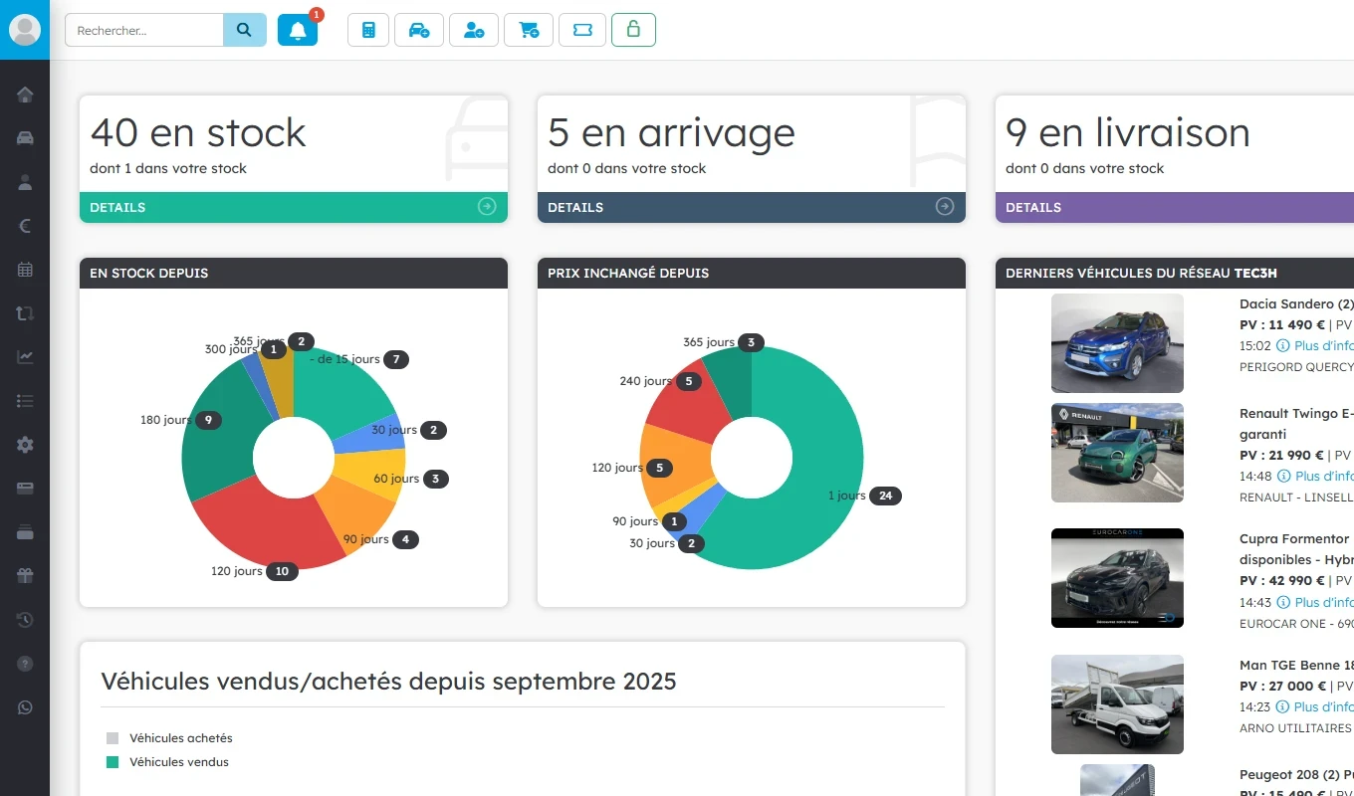Click the 'Dacia Sandero (2)' title

click(x=1296, y=304)
